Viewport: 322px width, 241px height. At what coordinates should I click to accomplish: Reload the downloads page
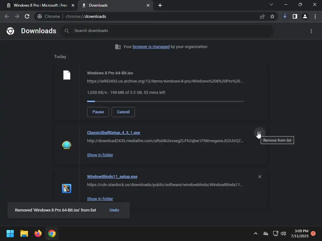coord(27,16)
